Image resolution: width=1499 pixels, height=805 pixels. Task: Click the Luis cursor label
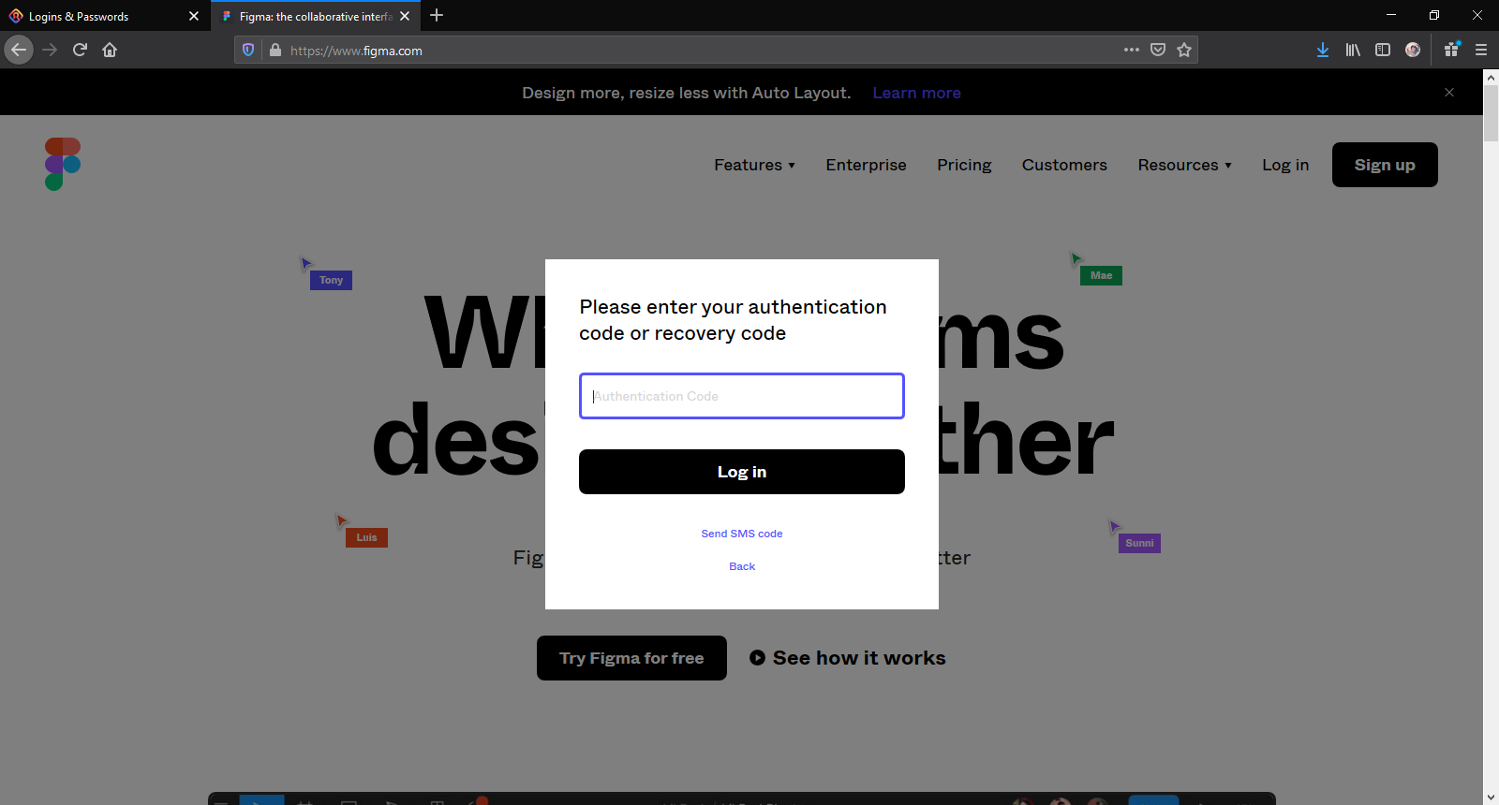point(366,537)
